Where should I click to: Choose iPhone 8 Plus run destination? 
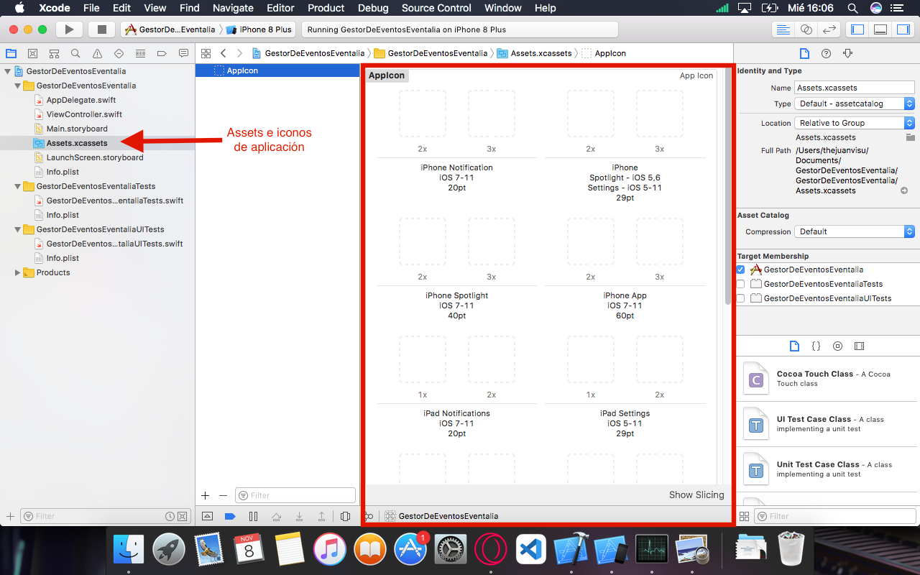[x=259, y=29]
